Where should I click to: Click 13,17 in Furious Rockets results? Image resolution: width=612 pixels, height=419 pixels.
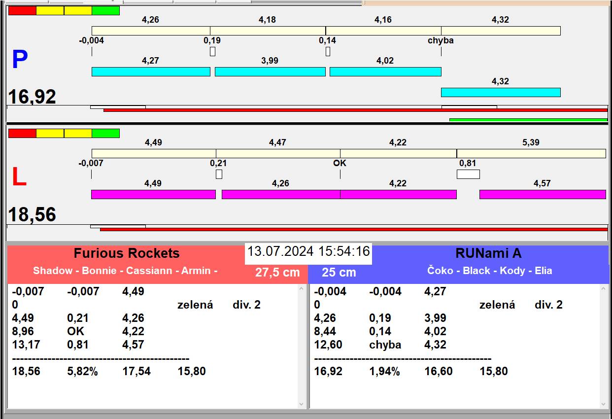click(26, 345)
